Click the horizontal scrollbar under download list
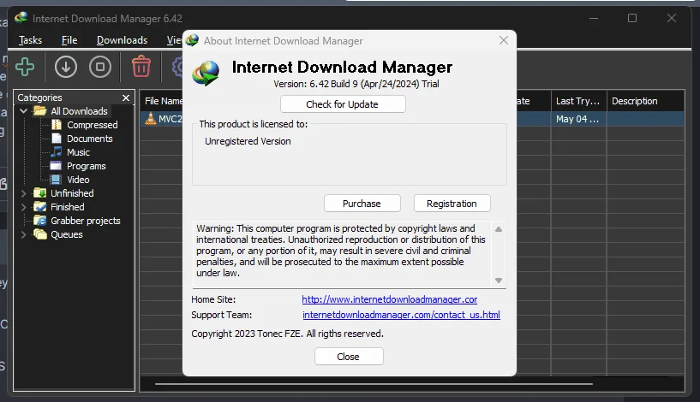The height and width of the screenshot is (402, 700). click(374, 383)
